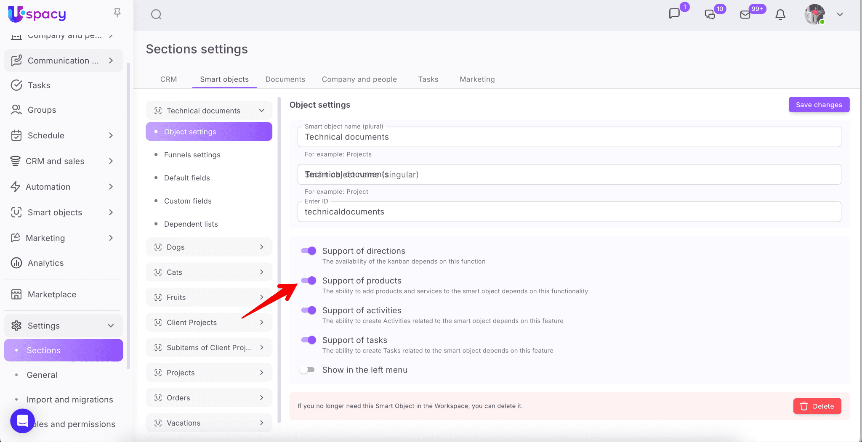Click the pin sidebar icon
Screen dimensions: 862x442
(117, 13)
